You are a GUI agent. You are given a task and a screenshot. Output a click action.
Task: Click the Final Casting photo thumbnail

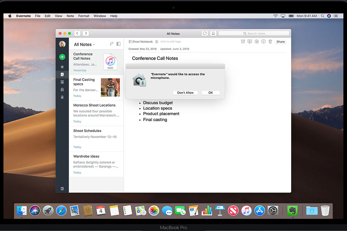point(110,87)
